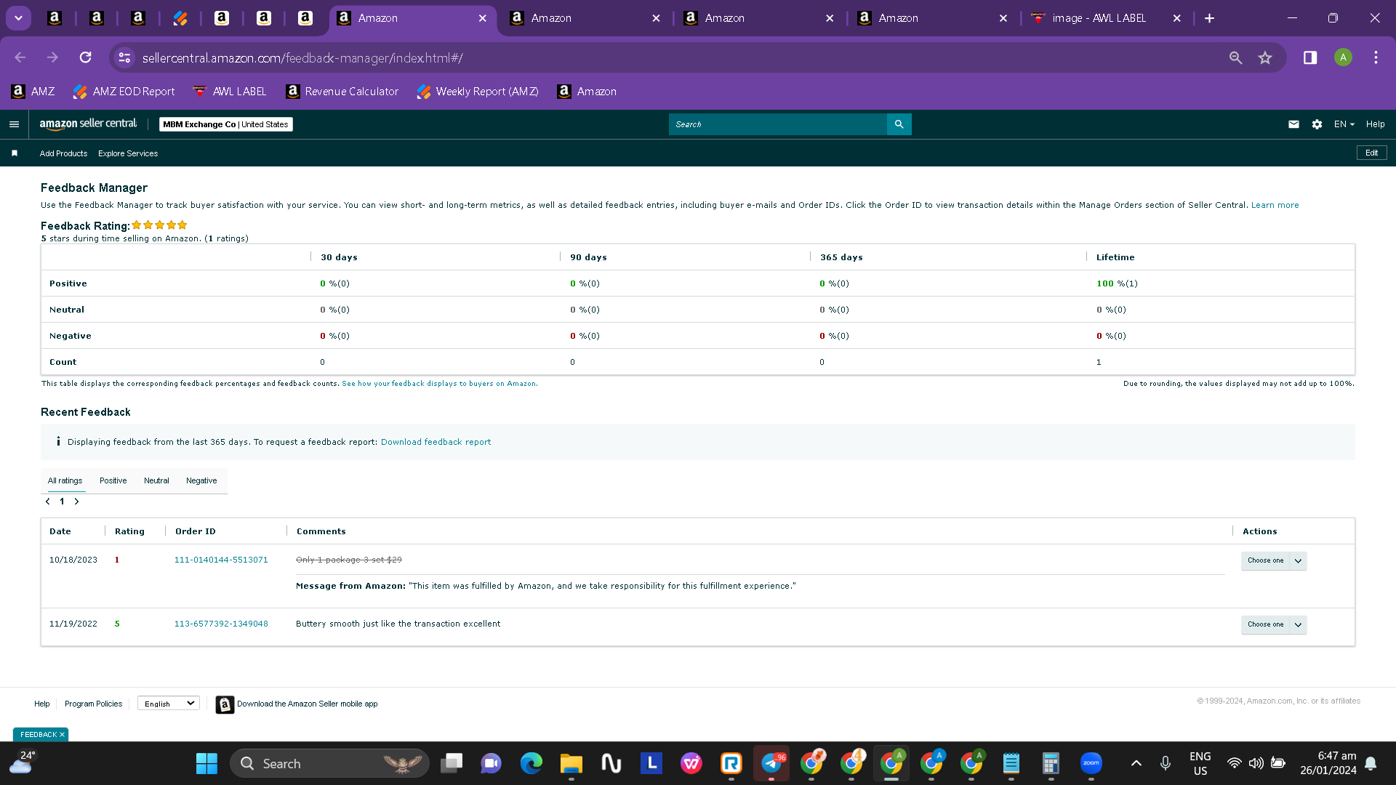Open the settings gear icon
The image size is (1396, 785).
point(1317,124)
